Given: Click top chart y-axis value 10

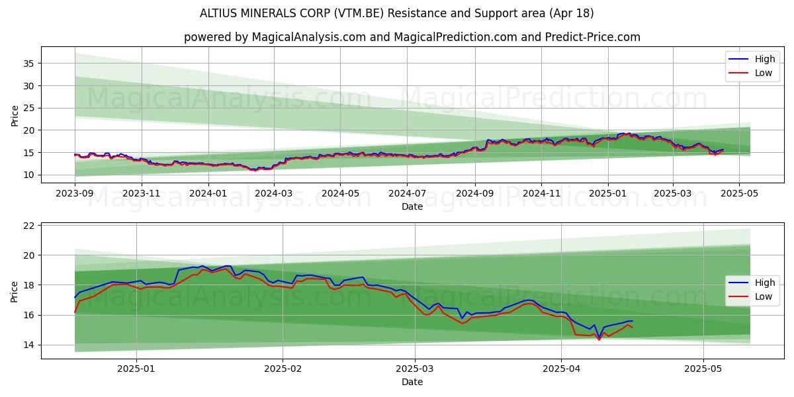Looking at the screenshot, I should coord(30,175).
